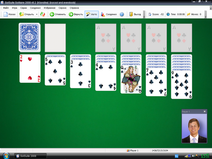Click Player 1 in status bar
This screenshot has width=212, height=159.
pyautogui.click(x=132, y=150)
